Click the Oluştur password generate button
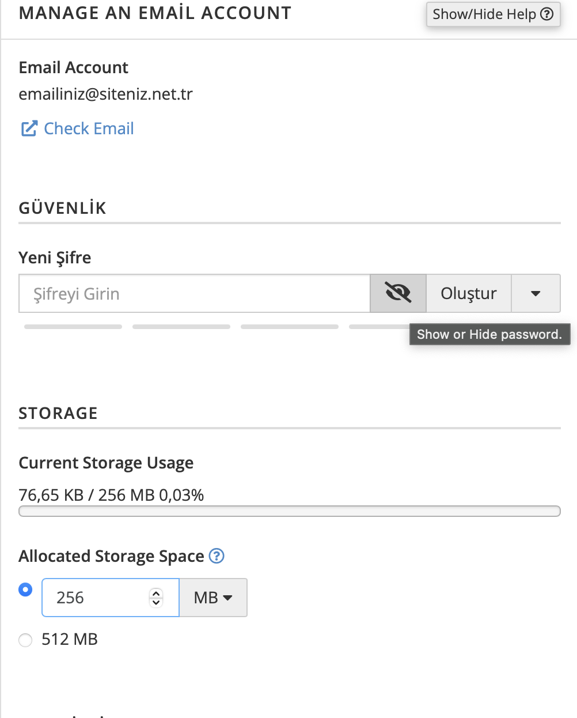Screen dimensions: 577x718 (x=469, y=293)
